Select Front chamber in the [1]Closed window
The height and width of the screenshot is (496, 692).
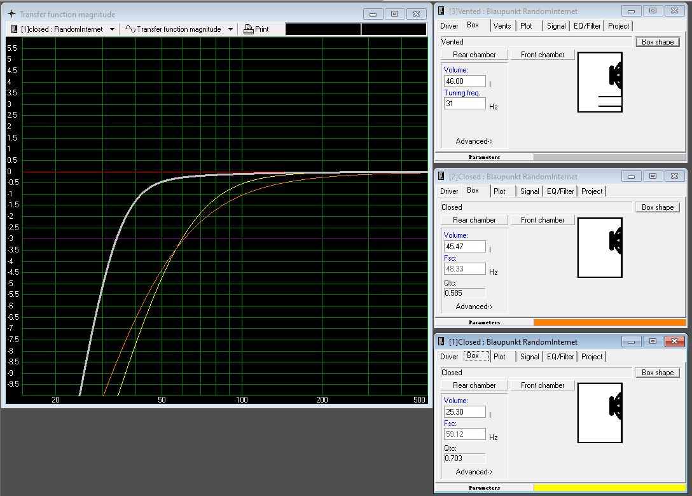coord(543,385)
